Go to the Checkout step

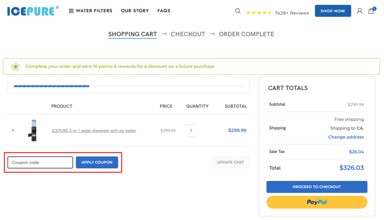[188, 35]
